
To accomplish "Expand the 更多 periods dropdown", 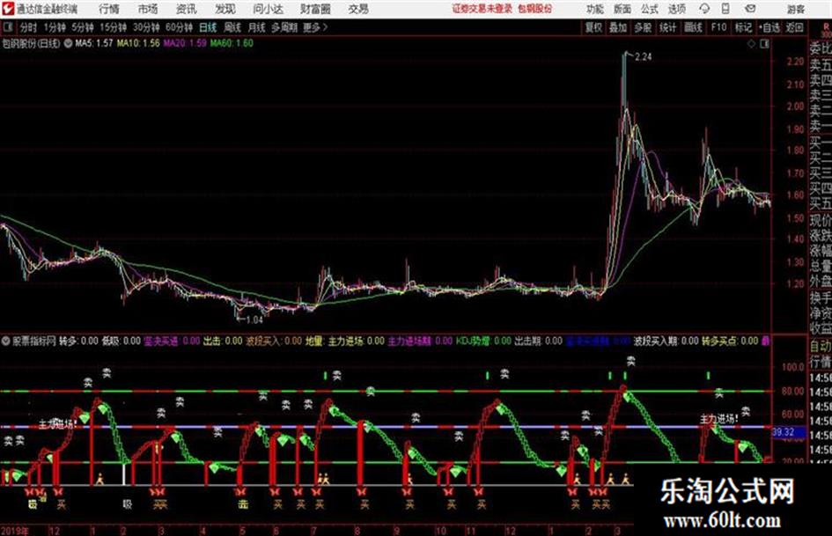I will pyautogui.click(x=315, y=27).
